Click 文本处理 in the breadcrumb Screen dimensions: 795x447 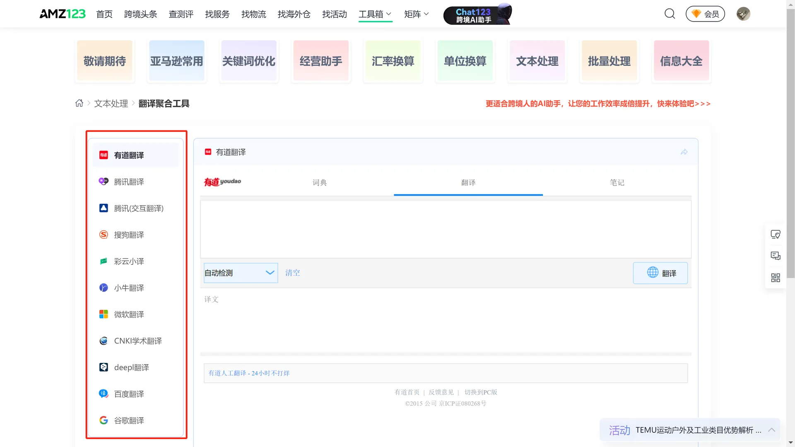click(111, 103)
